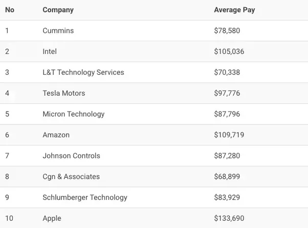Select the Cummins company name
The height and width of the screenshot is (228, 308).
pyautogui.click(x=58, y=31)
